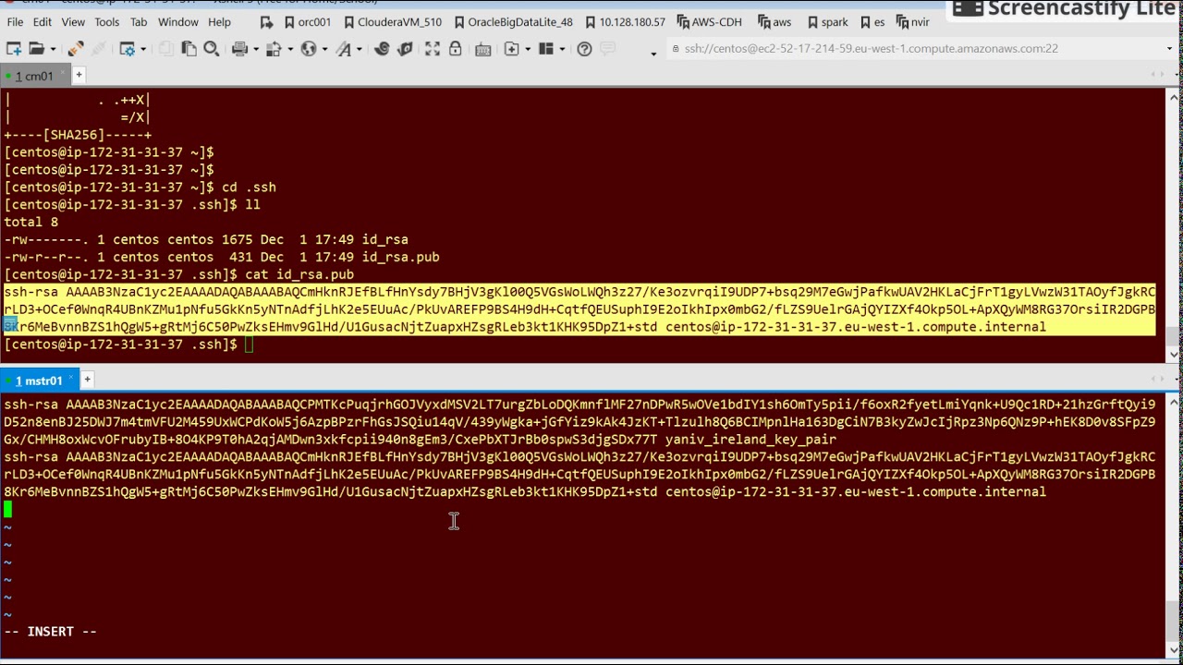This screenshot has height=665, width=1183.
Task: Click the Reconnect plug icon
Action: 77,49
